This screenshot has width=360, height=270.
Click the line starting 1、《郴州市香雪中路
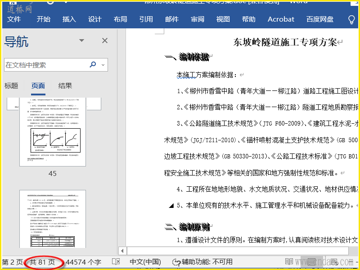267,91
